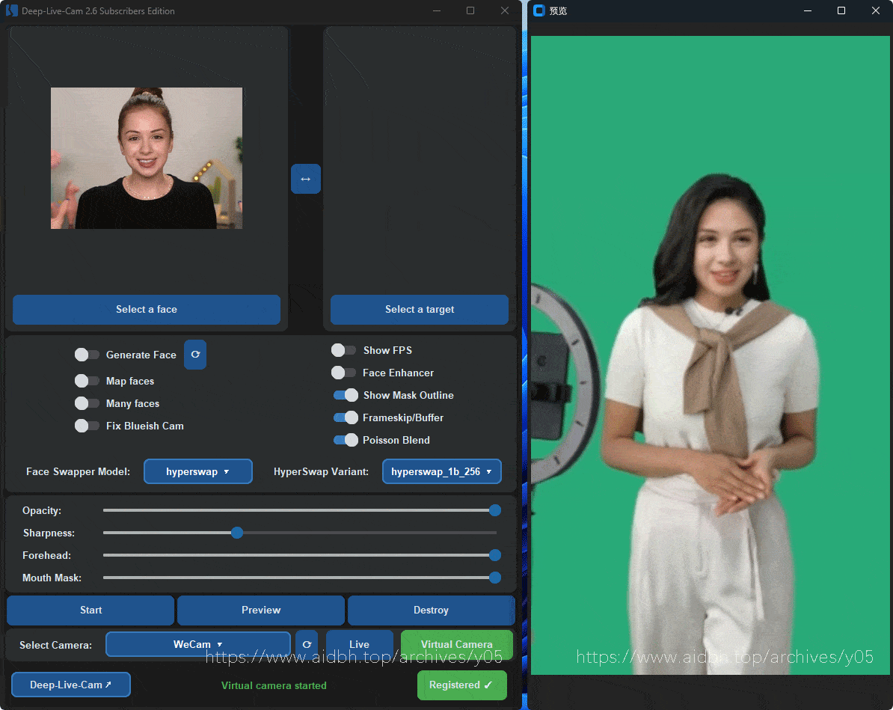Turn off Show Mask Outline
The width and height of the screenshot is (893, 710).
point(346,395)
